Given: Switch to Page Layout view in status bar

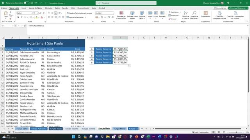Looking at the screenshot, I should pyautogui.click(x=219, y=132).
